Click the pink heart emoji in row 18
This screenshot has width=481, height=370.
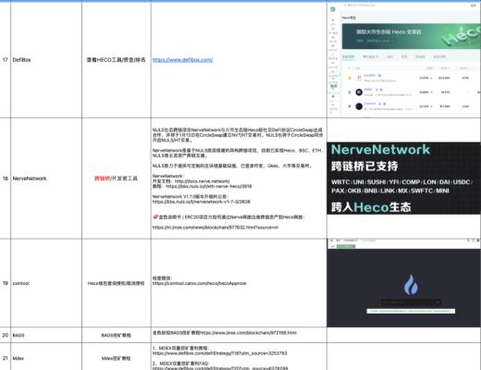point(155,217)
